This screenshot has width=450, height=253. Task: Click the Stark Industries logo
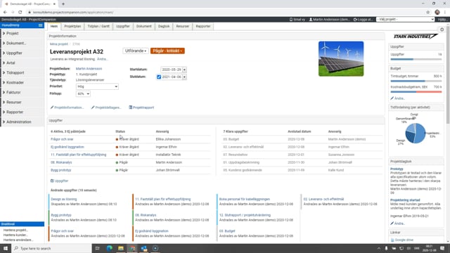(416, 37)
